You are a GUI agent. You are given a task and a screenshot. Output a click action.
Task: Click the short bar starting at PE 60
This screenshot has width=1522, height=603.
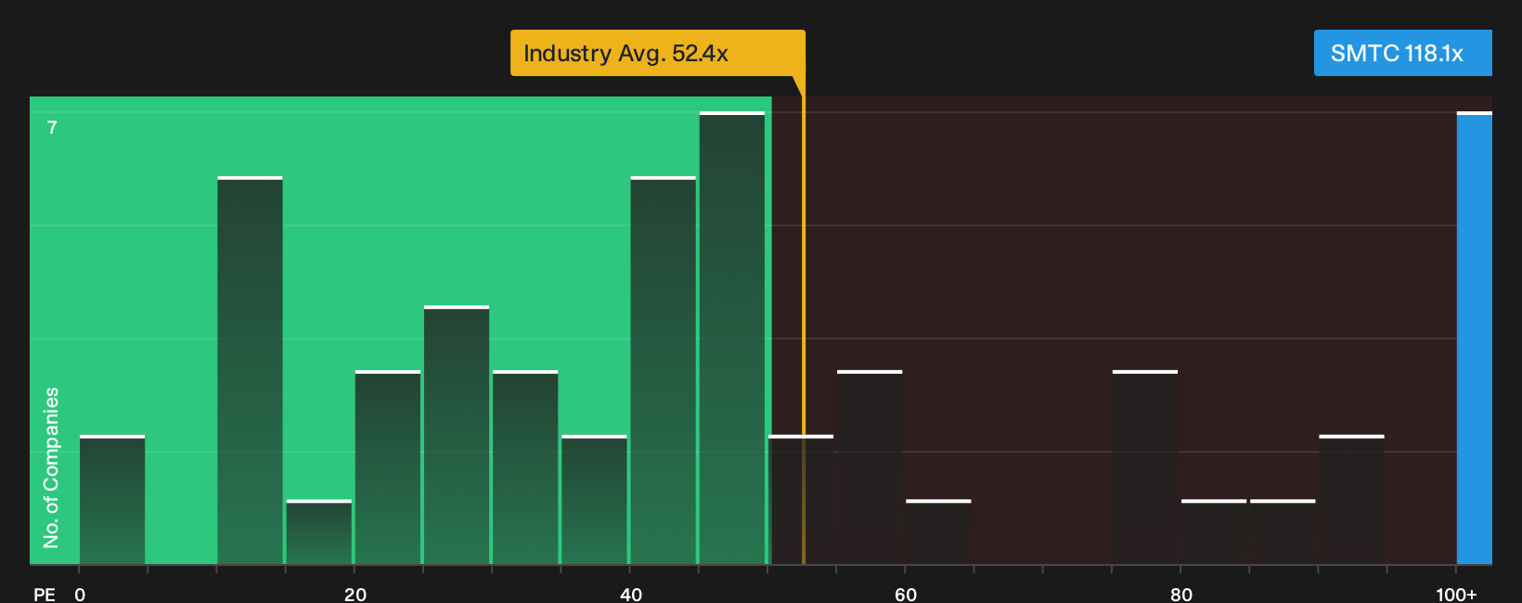(938, 532)
